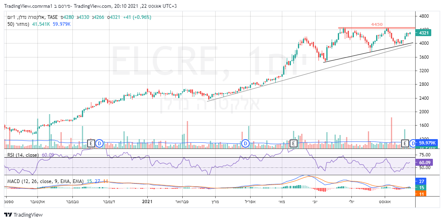Click the אפריל label on time axis
The height and width of the screenshot is (222, 444).
[x=250, y=201]
